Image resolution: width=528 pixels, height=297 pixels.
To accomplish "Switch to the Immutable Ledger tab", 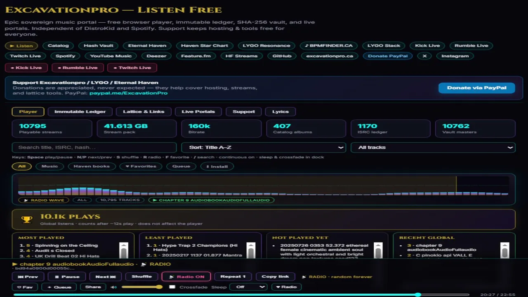I will (x=80, y=111).
